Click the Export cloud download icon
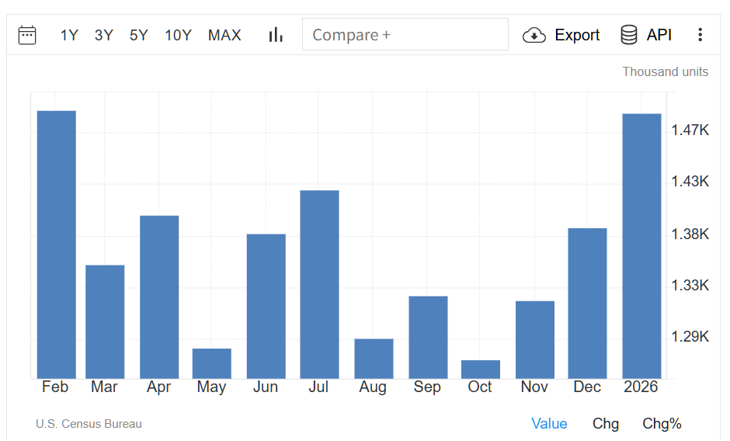730x441 pixels. click(x=534, y=35)
